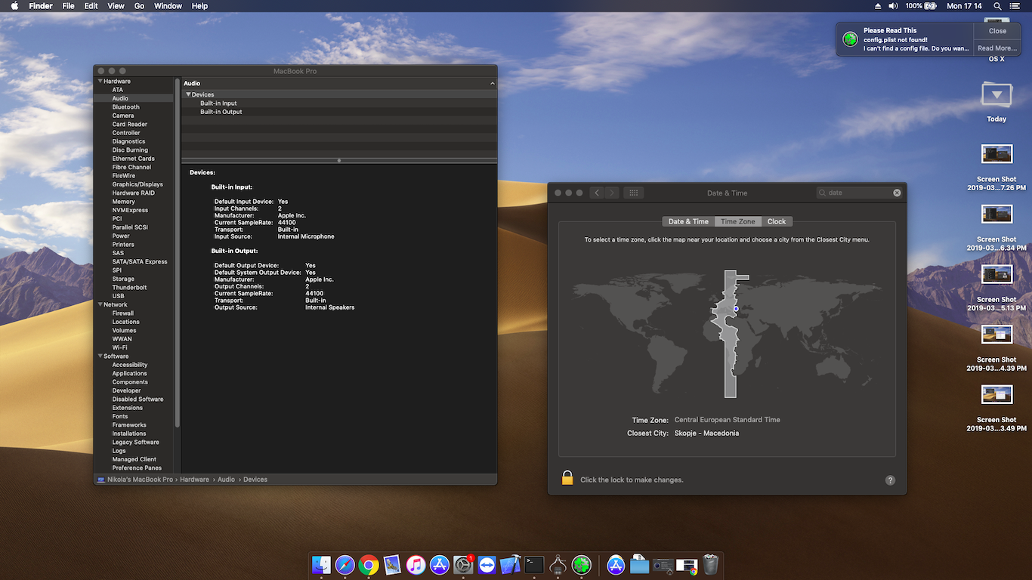Viewport: 1032px width, 580px height.
Task: Collapse the Network section in the sidebar
Action: coord(100,304)
